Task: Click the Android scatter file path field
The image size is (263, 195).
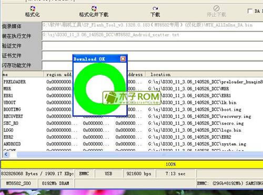Action: coord(152,35)
